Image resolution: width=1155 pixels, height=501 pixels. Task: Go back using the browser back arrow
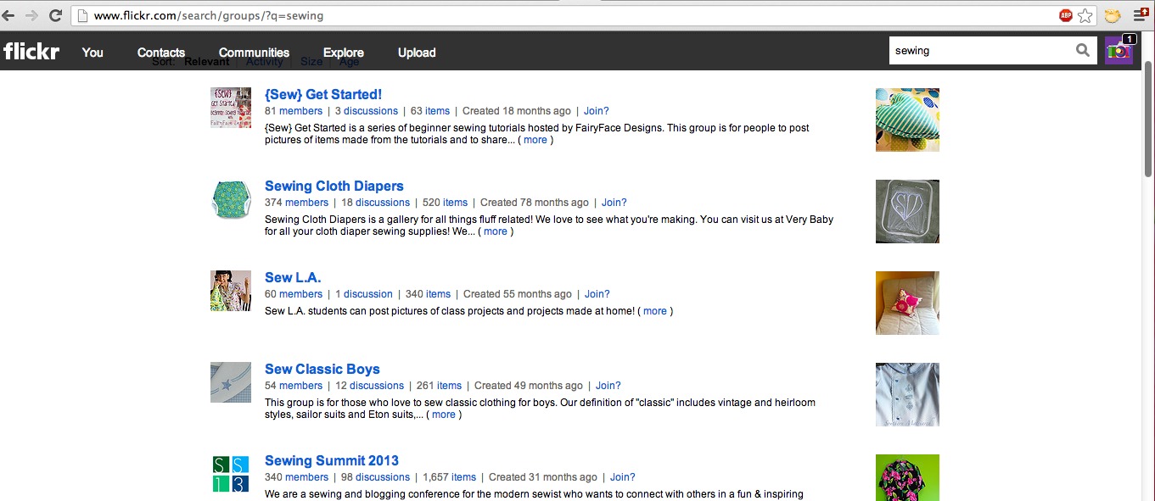(x=9, y=15)
